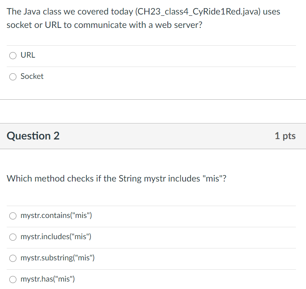Click the mystr.substring answer row
The height and width of the screenshot is (289, 306).
[x=58, y=258]
